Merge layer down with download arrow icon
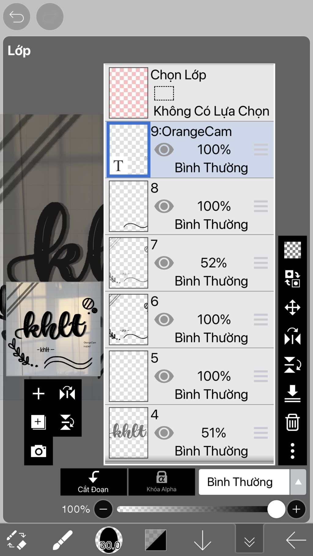This screenshot has height=556, width=313. (x=293, y=393)
